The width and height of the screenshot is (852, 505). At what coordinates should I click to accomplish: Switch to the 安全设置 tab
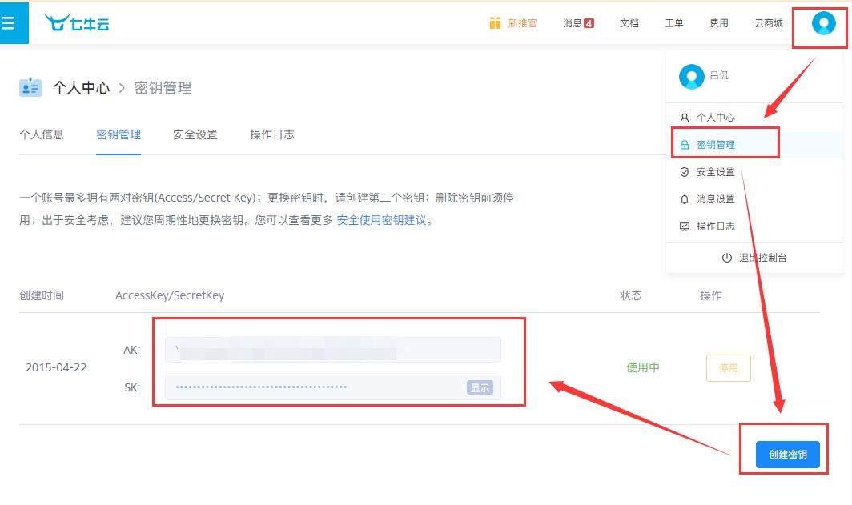click(195, 134)
